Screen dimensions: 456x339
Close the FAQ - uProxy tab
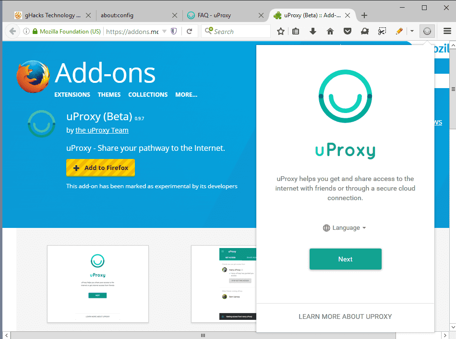click(x=261, y=15)
